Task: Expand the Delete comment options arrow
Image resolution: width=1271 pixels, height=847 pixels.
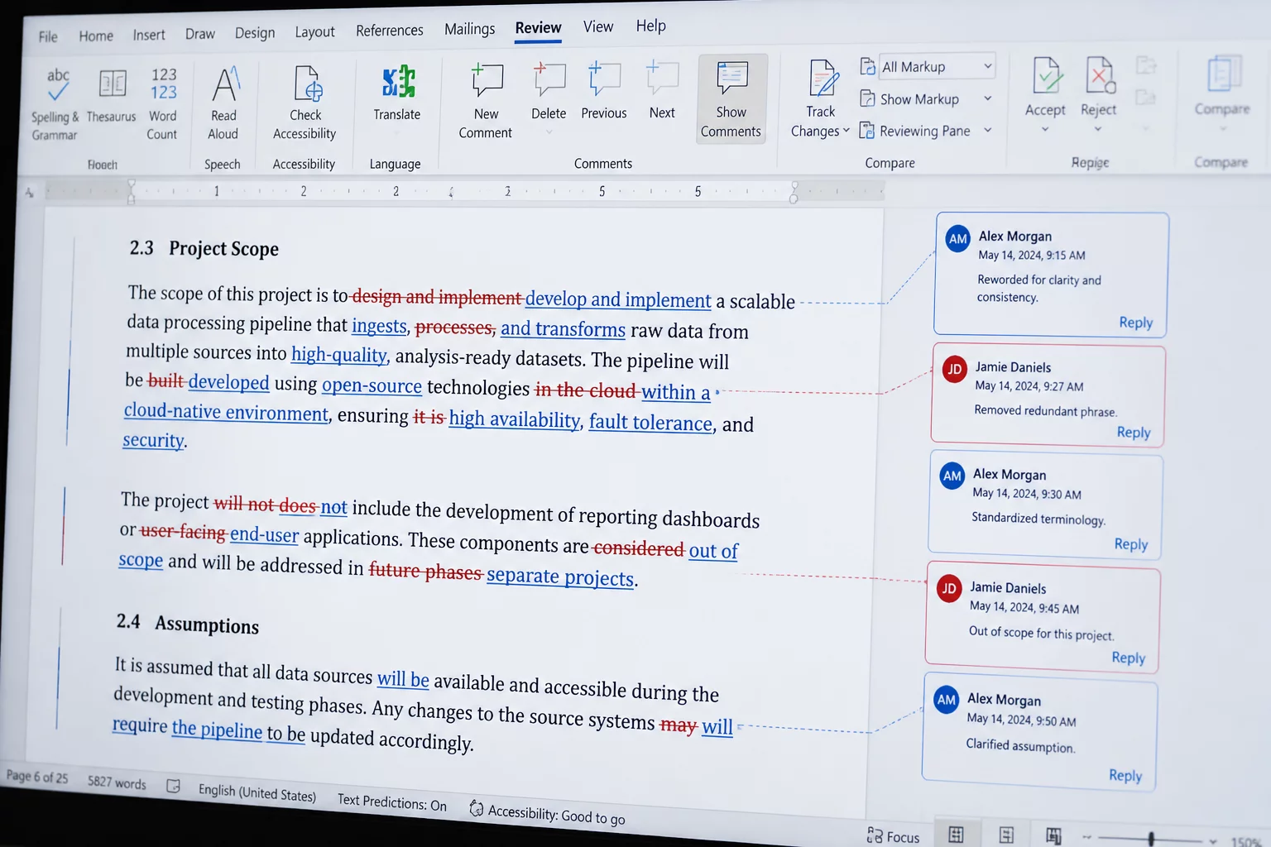Action: pyautogui.click(x=549, y=132)
